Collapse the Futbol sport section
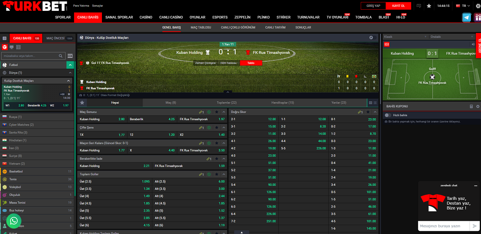 coord(70,65)
